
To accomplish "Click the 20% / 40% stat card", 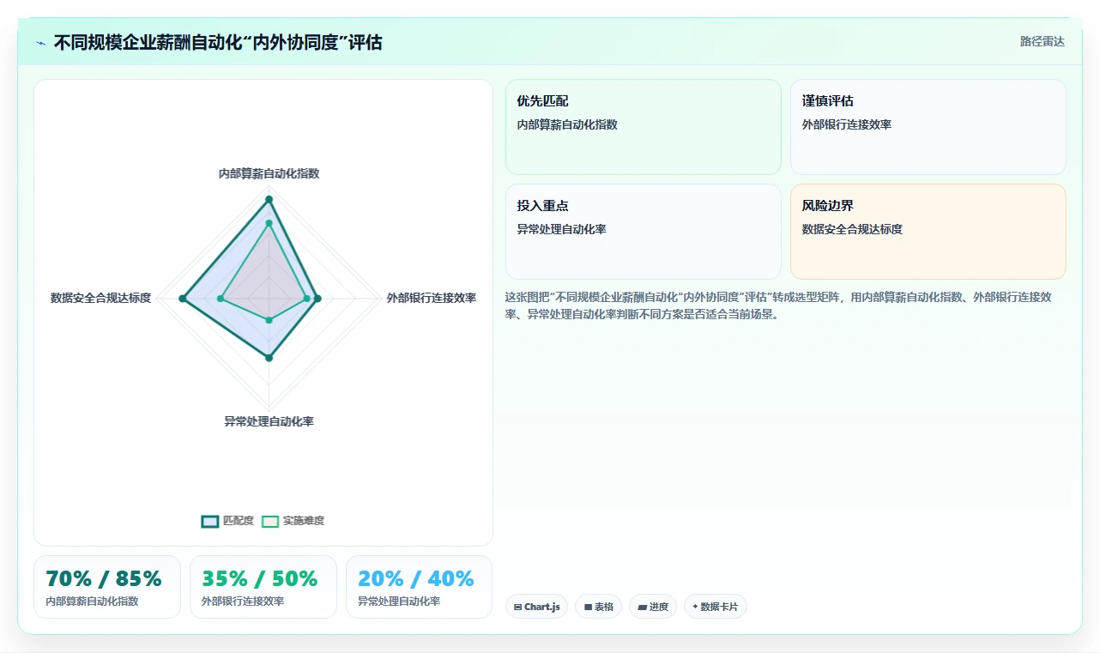I will click(420, 587).
